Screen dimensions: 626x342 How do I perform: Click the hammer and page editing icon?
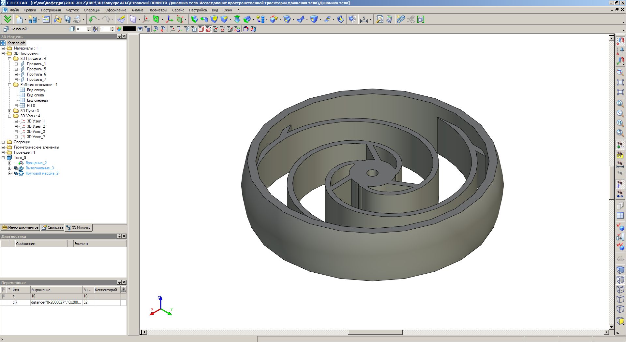coord(380,20)
